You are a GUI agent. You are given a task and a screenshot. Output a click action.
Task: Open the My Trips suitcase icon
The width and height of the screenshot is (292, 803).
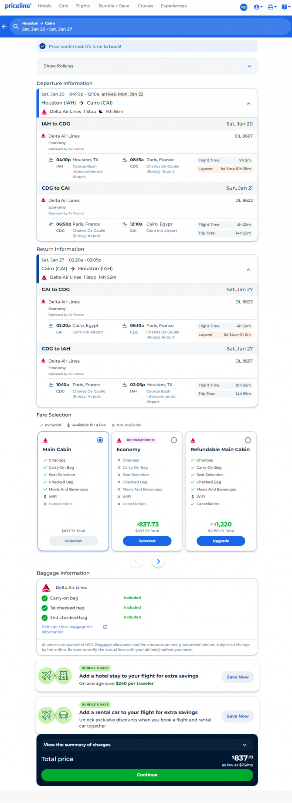point(272,7)
